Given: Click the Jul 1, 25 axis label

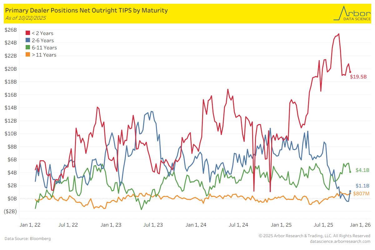Looking at the screenshot, I should 323,225.
